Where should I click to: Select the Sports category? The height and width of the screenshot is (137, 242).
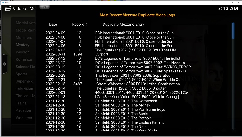22,74
